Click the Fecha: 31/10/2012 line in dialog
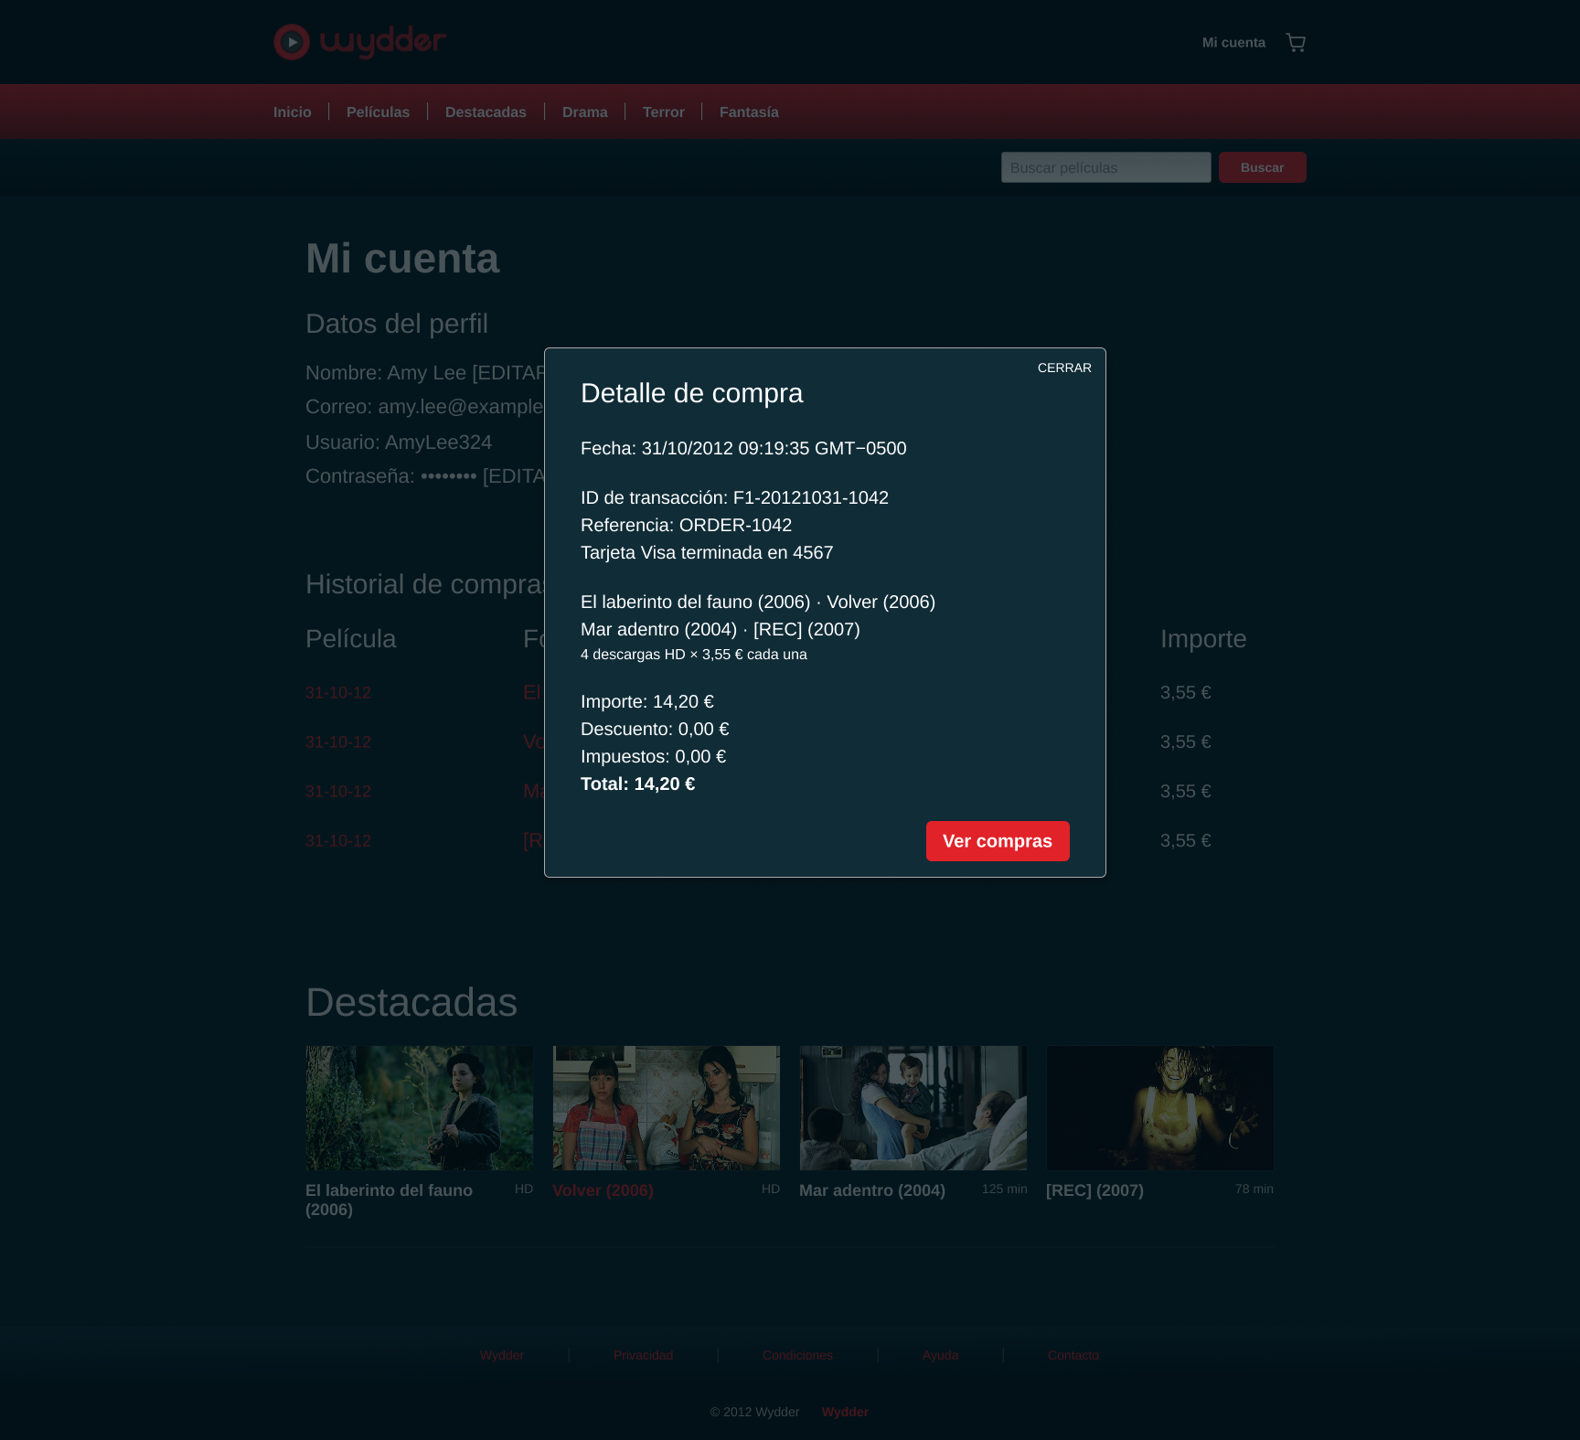Screen dimensions: 1580x1440 743,448
